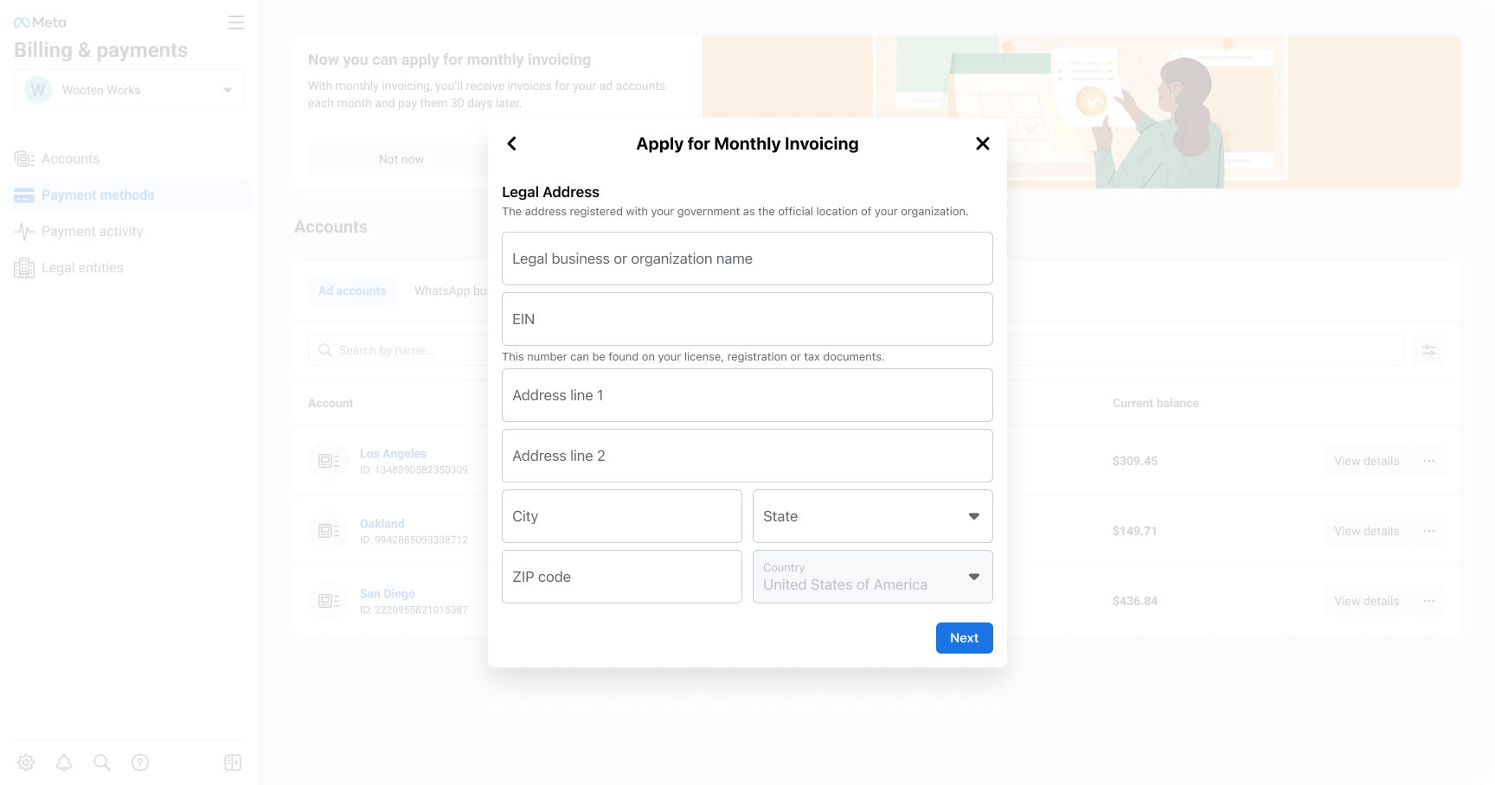Image resolution: width=1495 pixels, height=785 pixels.
Task: Focus the Legal business or organization name field
Action: point(747,258)
